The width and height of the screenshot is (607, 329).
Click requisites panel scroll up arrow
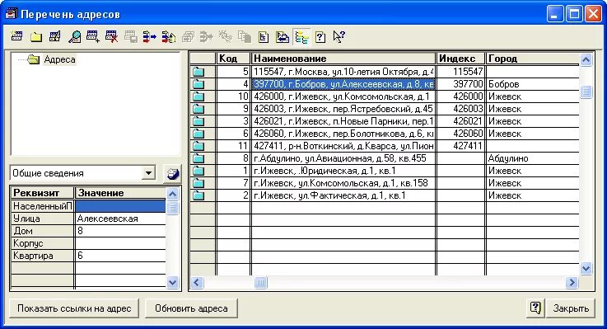(x=173, y=194)
